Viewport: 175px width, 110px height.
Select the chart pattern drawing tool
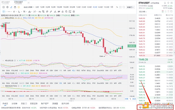(x=29, y=12)
